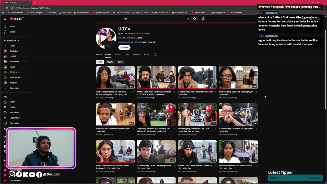The width and height of the screenshot is (327, 184).
Task: Play Girl He's Been Secretly Messaging thumbnail
Action: tap(115, 77)
